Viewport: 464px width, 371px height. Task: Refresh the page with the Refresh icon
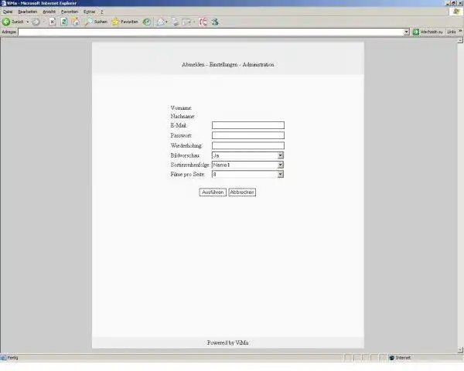tap(64, 22)
